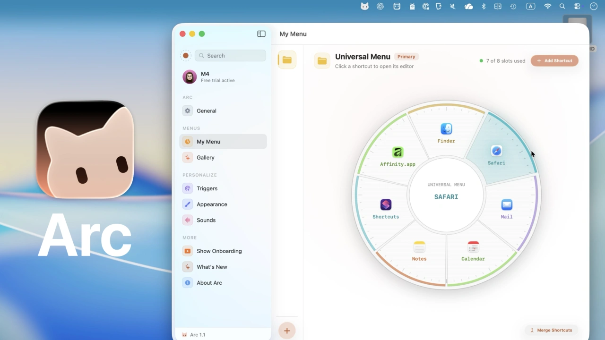
Task: Open Sounds settings
Action: tap(223, 220)
